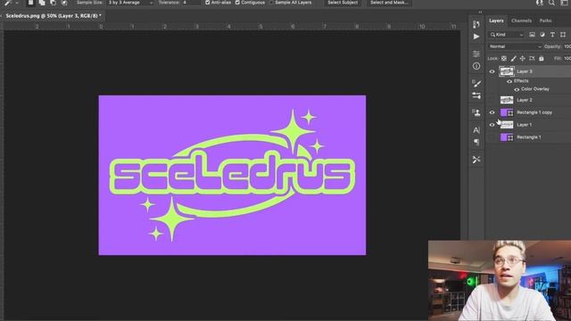Filter layers by shape layer icon

tap(563, 35)
